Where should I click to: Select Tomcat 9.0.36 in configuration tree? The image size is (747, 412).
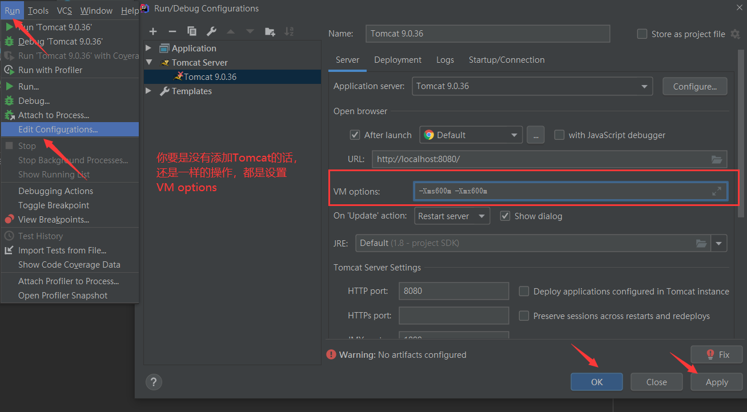[210, 76]
